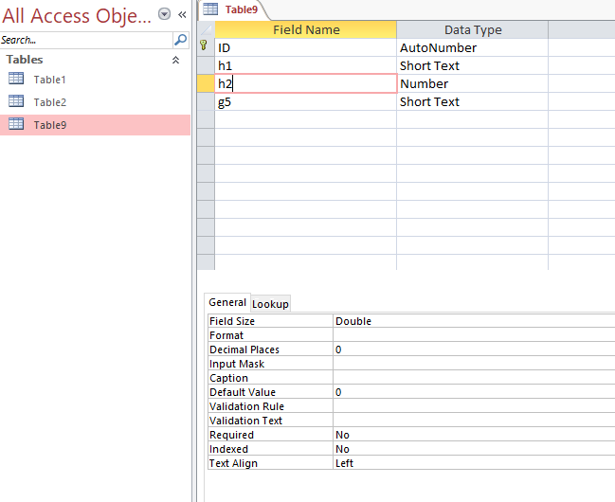Click the Field Name column header
The height and width of the screenshot is (502, 615).
(x=306, y=29)
